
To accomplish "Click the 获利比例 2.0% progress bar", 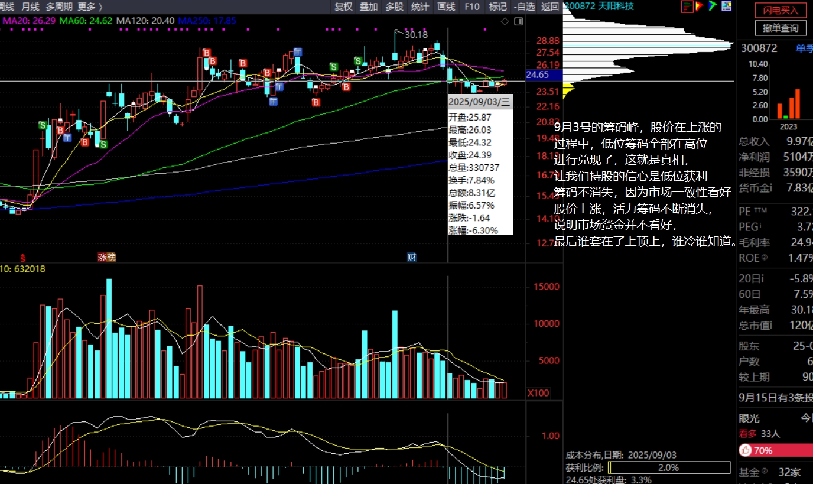I will pyautogui.click(x=669, y=467).
